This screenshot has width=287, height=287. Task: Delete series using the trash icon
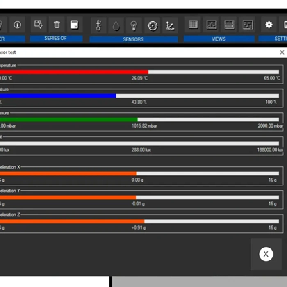click(57, 25)
